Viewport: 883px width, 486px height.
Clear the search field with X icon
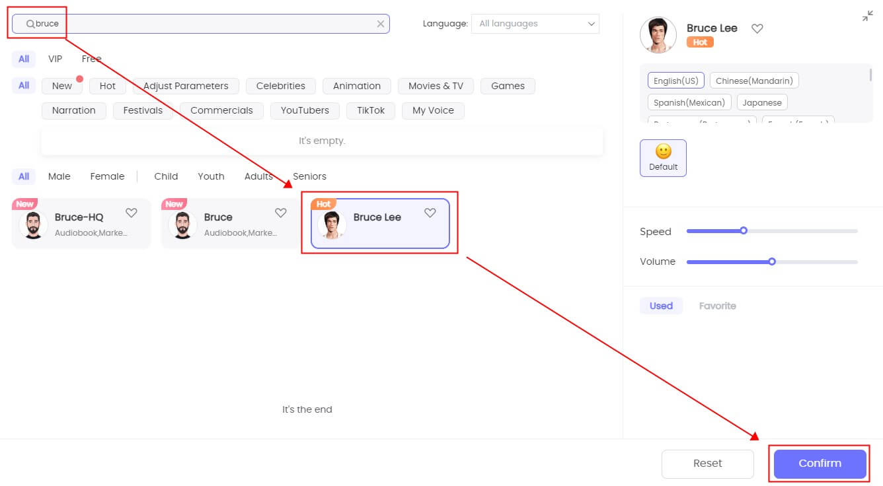(381, 24)
